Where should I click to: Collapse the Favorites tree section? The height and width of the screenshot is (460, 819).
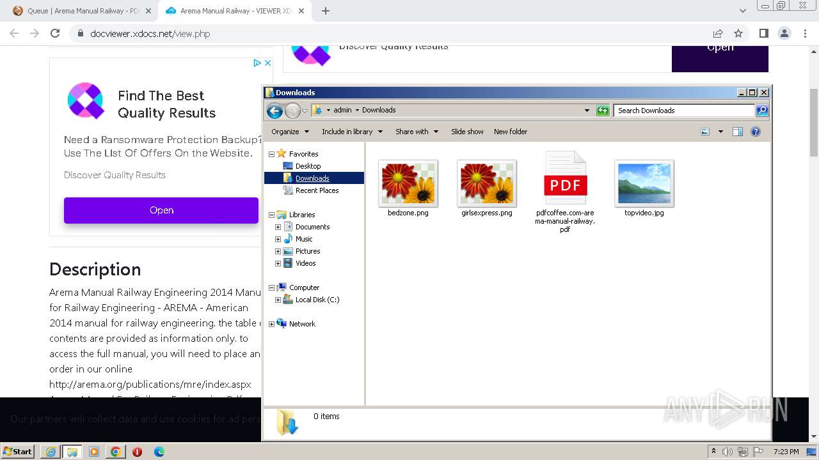point(271,154)
